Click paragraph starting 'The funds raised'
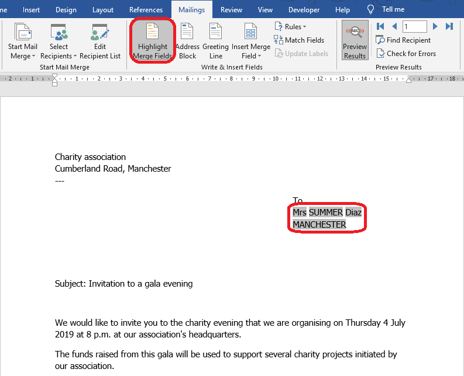464x376 pixels. tap(226, 360)
